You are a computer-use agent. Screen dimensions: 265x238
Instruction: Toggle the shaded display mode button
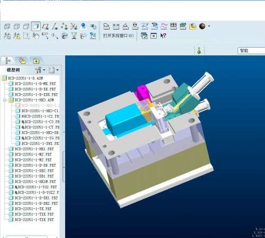click(36, 26)
